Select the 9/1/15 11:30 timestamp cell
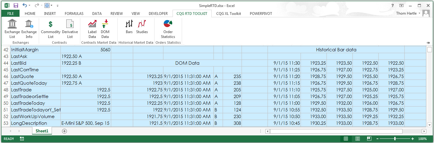This screenshot has height=143, width=434. pos(284,63)
